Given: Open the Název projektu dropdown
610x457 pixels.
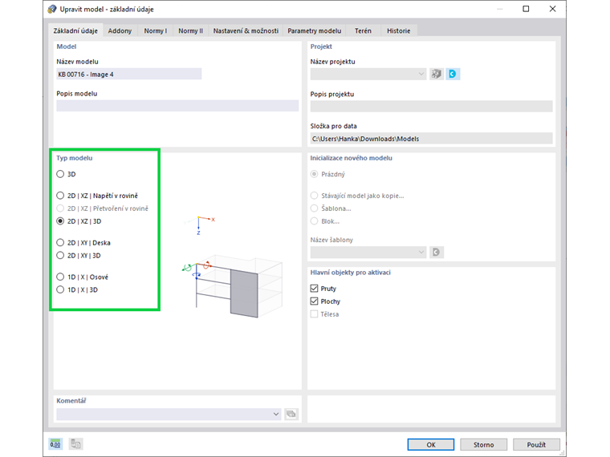Looking at the screenshot, I should tap(368, 74).
